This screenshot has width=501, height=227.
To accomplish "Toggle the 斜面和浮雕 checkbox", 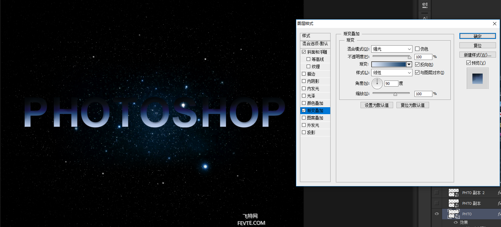I will [304, 52].
